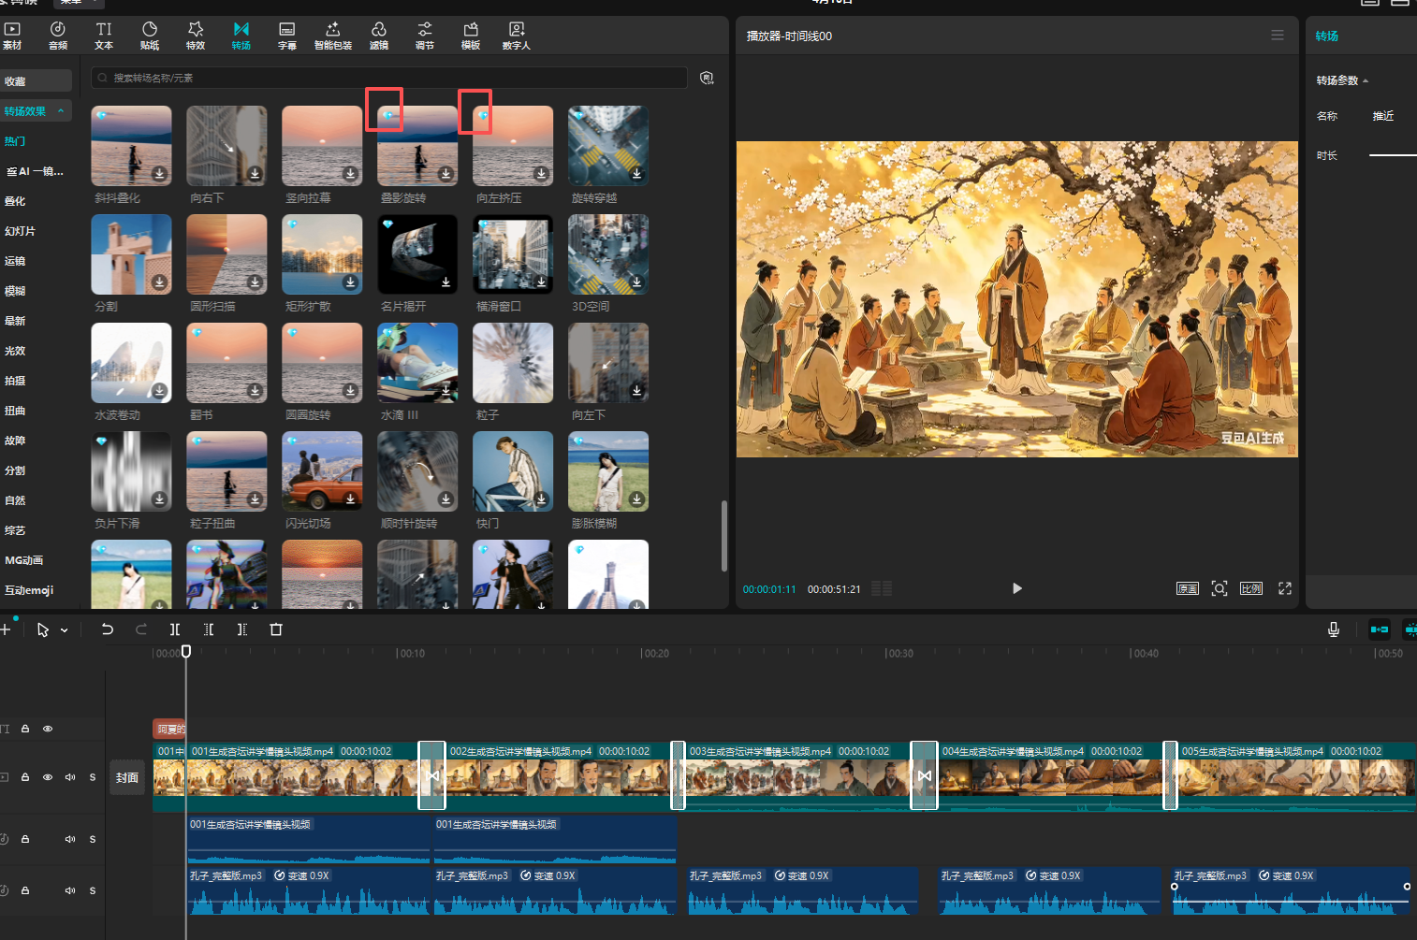Screen dimensions: 1417x940
Task: Open the player panel hamburger menu
Action: click(1278, 36)
